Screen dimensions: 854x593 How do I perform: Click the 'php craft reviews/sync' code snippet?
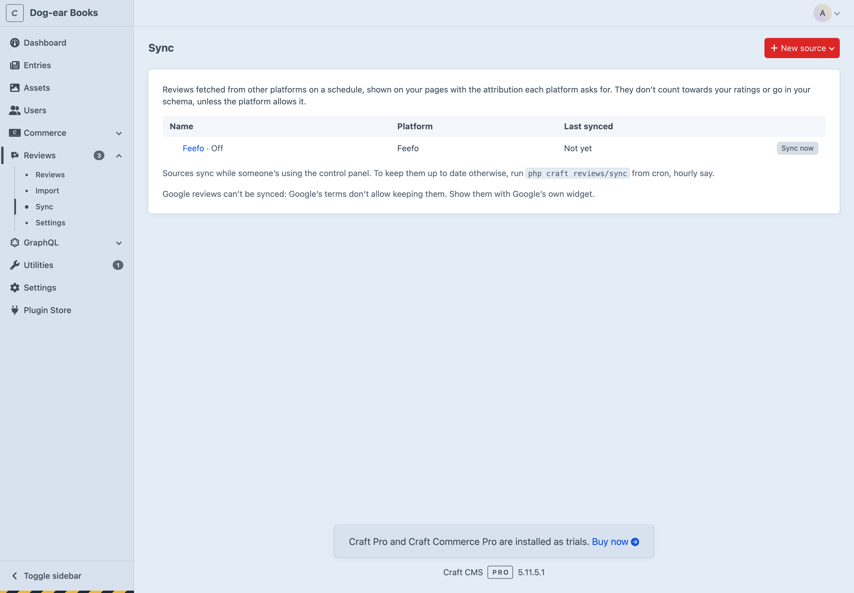(x=578, y=173)
